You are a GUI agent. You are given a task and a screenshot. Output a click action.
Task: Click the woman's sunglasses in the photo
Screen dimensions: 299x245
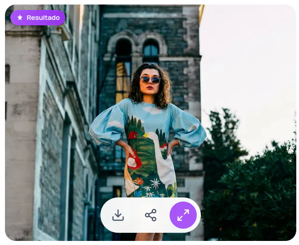pos(151,80)
